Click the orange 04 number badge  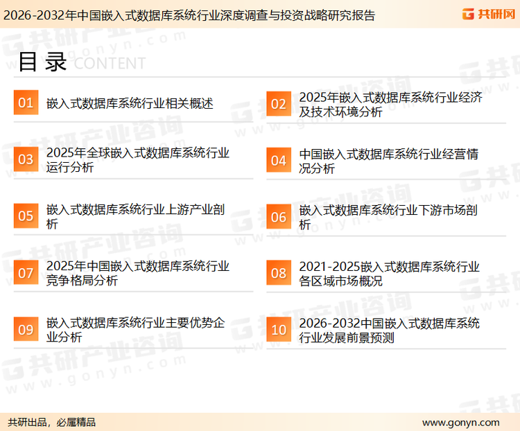click(279, 160)
